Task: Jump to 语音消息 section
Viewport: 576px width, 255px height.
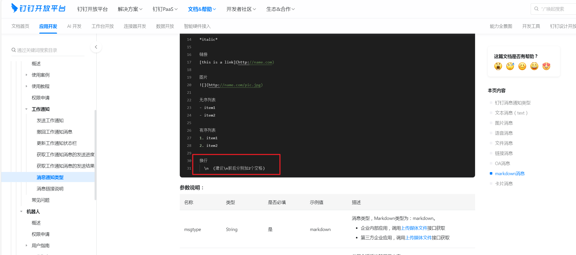Action: coord(504,133)
